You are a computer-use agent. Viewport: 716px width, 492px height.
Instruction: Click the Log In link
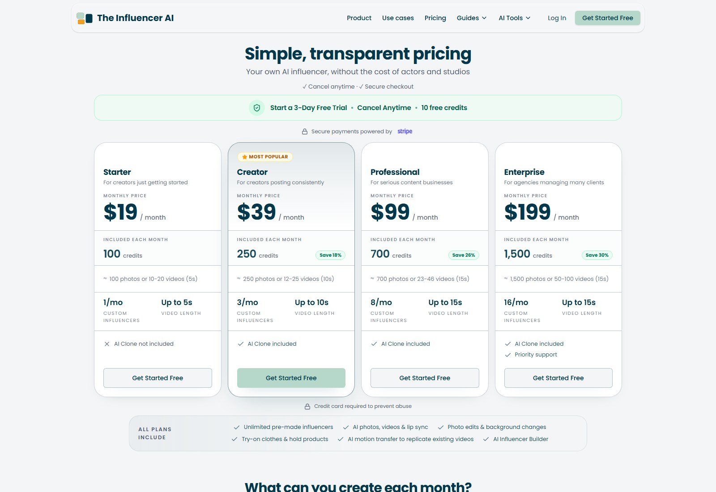(557, 18)
